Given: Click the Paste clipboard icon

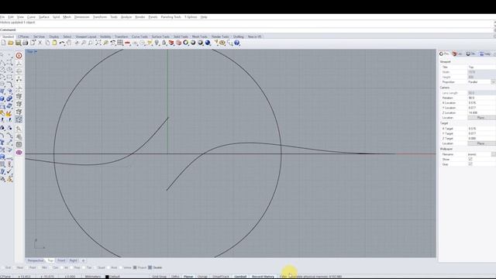Looking at the screenshot, I should pos(54,43).
